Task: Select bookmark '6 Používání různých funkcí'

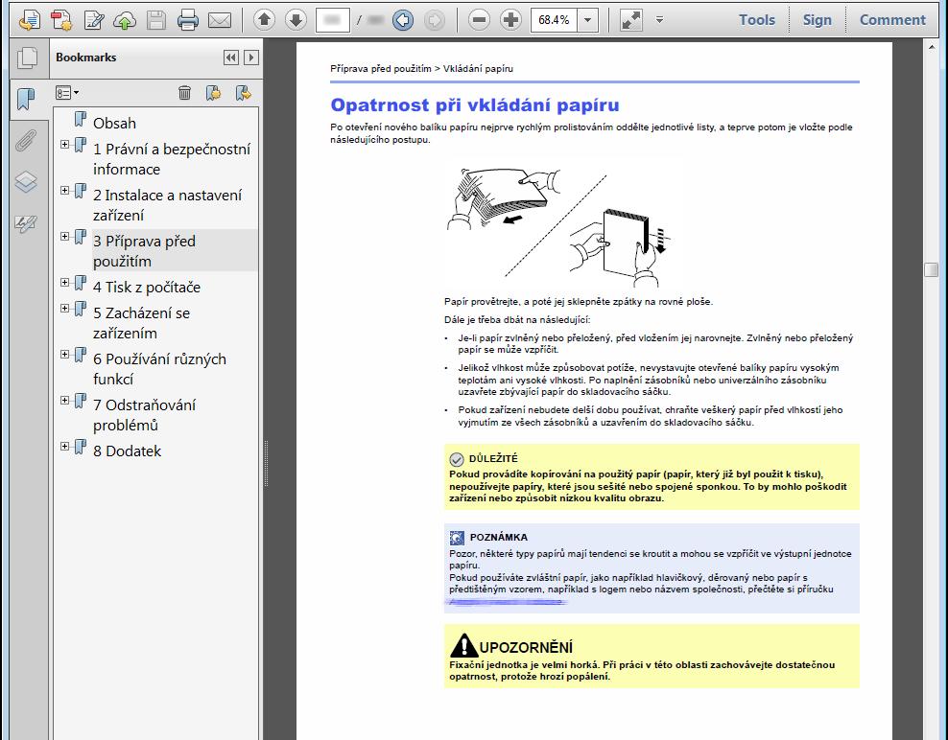Action: coord(159,368)
